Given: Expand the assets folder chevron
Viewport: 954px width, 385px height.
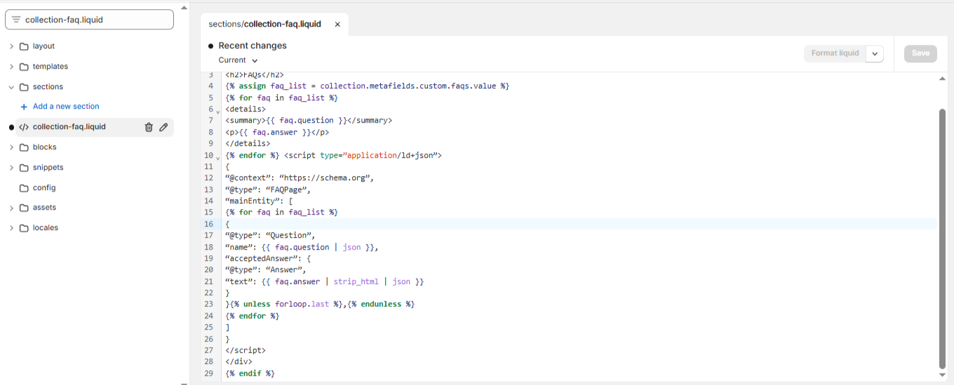Looking at the screenshot, I should tap(11, 208).
